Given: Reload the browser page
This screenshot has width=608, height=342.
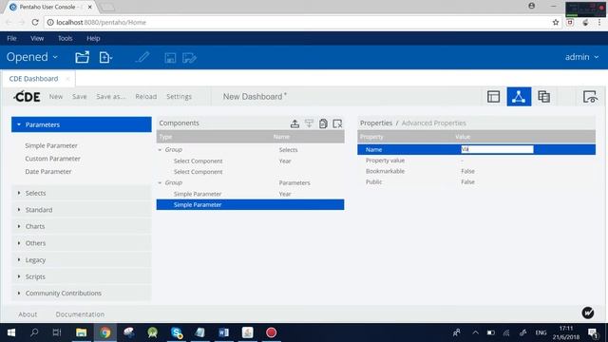Looking at the screenshot, I should 35,22.
